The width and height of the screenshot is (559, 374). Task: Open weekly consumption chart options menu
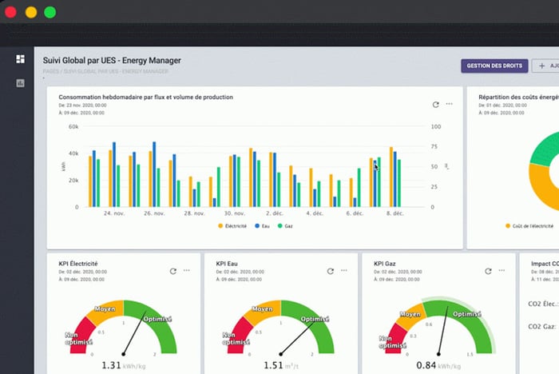click(x=449, y=104)
